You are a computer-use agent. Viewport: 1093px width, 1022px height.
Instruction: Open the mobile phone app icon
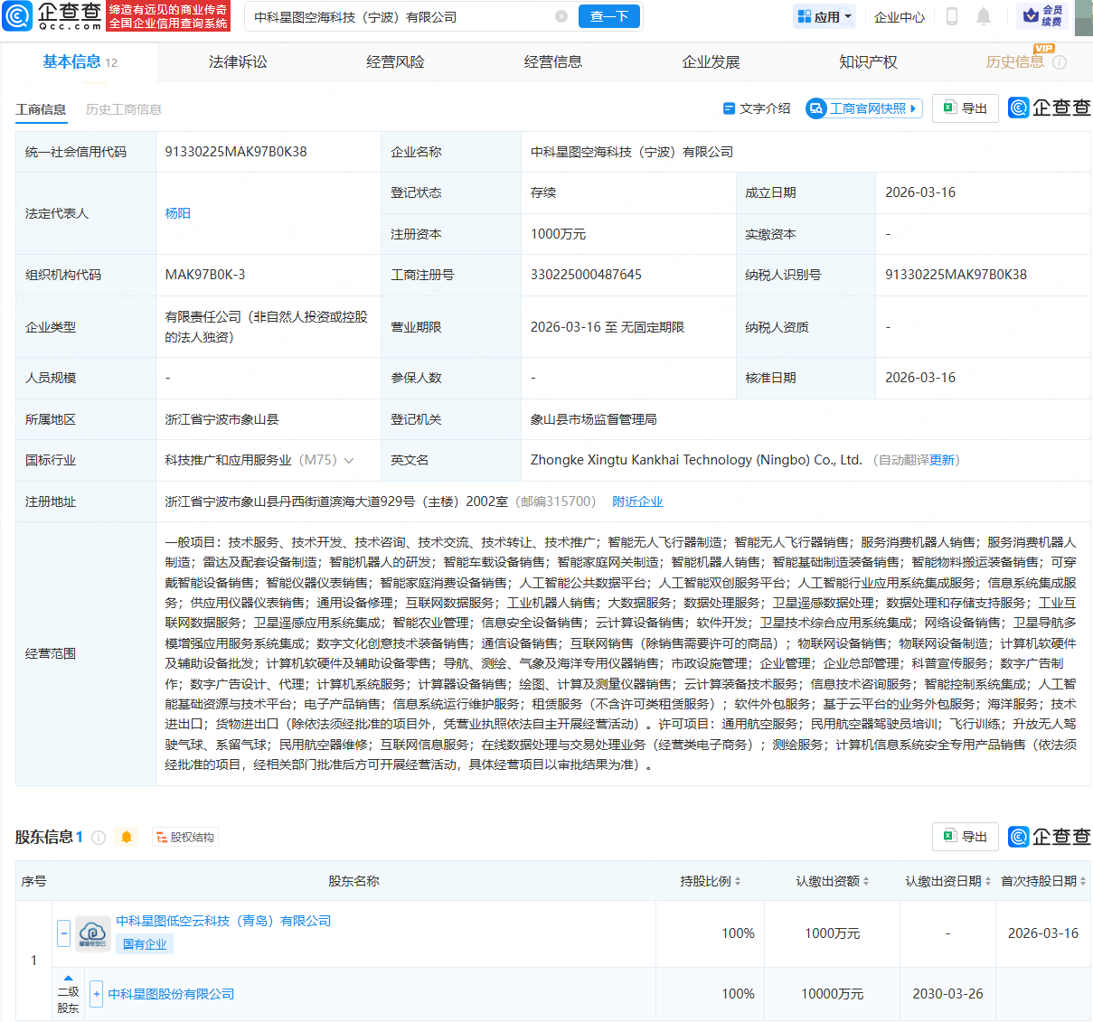952,16
